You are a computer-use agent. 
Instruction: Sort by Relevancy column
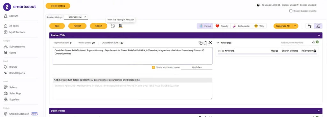307,51
